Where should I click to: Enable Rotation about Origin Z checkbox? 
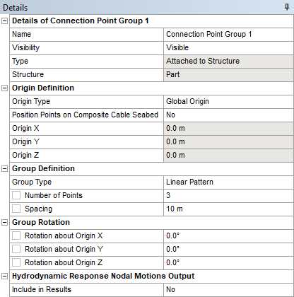[16, 262]
